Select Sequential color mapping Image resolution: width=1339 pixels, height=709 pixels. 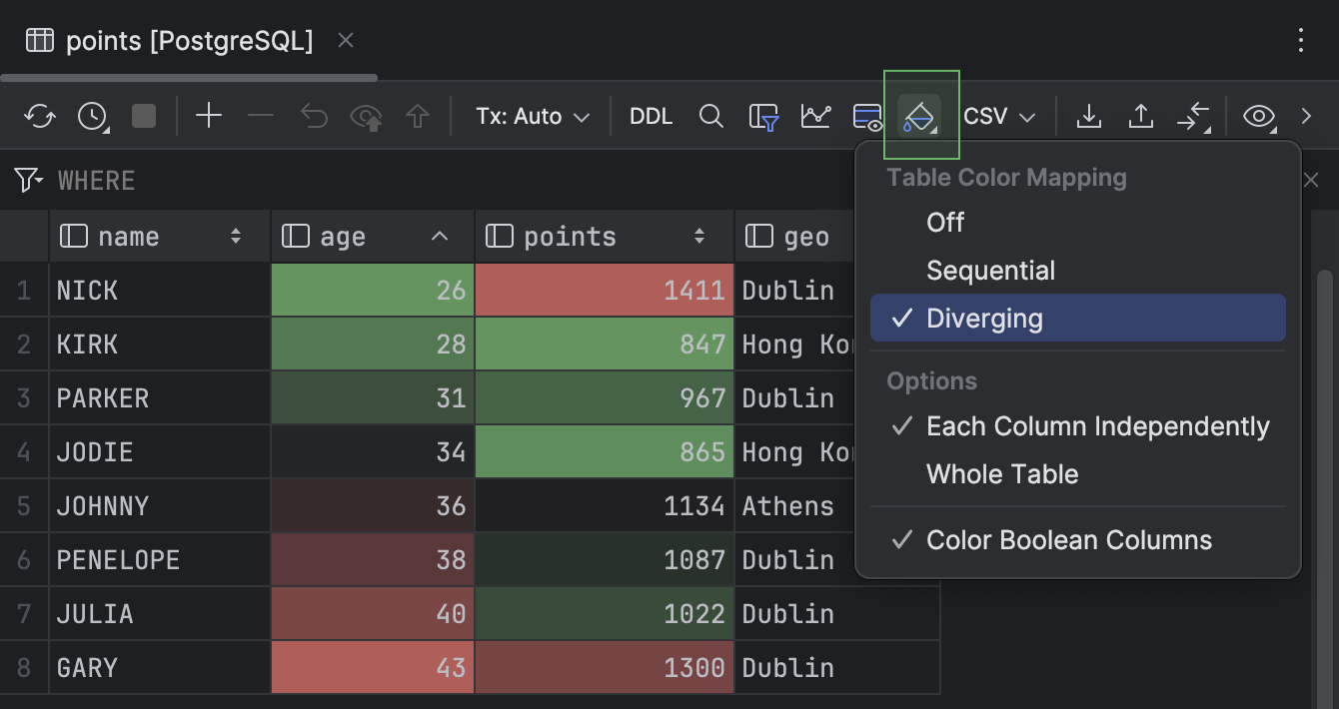990,270
